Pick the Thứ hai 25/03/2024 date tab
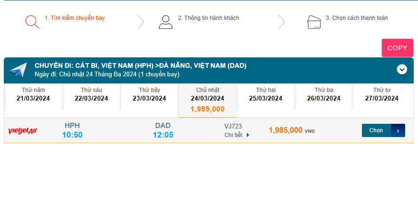Image resolution: width=418 pixels, height=203 pixels. click(x=265, y=94)
